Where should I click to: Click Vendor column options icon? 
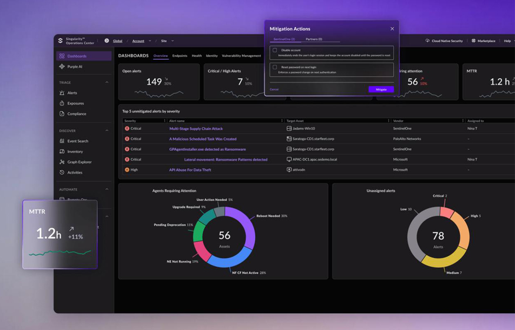tap(463, 121)
